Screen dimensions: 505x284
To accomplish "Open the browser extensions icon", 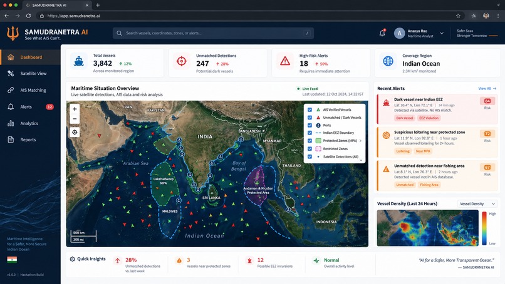I will click(x=474, y=16).
